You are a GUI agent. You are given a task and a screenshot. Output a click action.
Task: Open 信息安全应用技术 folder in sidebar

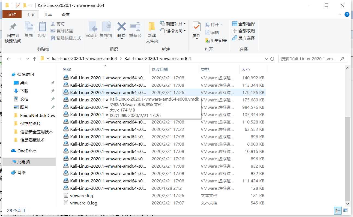33,132
